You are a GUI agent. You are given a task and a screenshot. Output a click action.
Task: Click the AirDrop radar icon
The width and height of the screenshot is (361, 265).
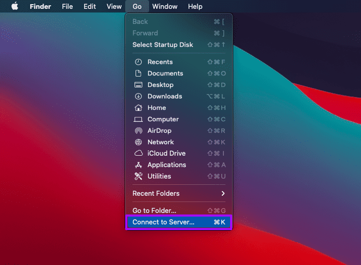[x=138, y=131]
